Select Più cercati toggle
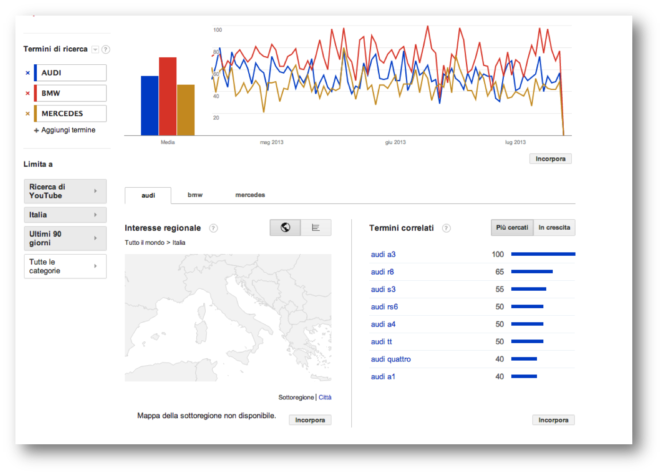This screenshot has height=475, width=663. click(x=512, y=227)
